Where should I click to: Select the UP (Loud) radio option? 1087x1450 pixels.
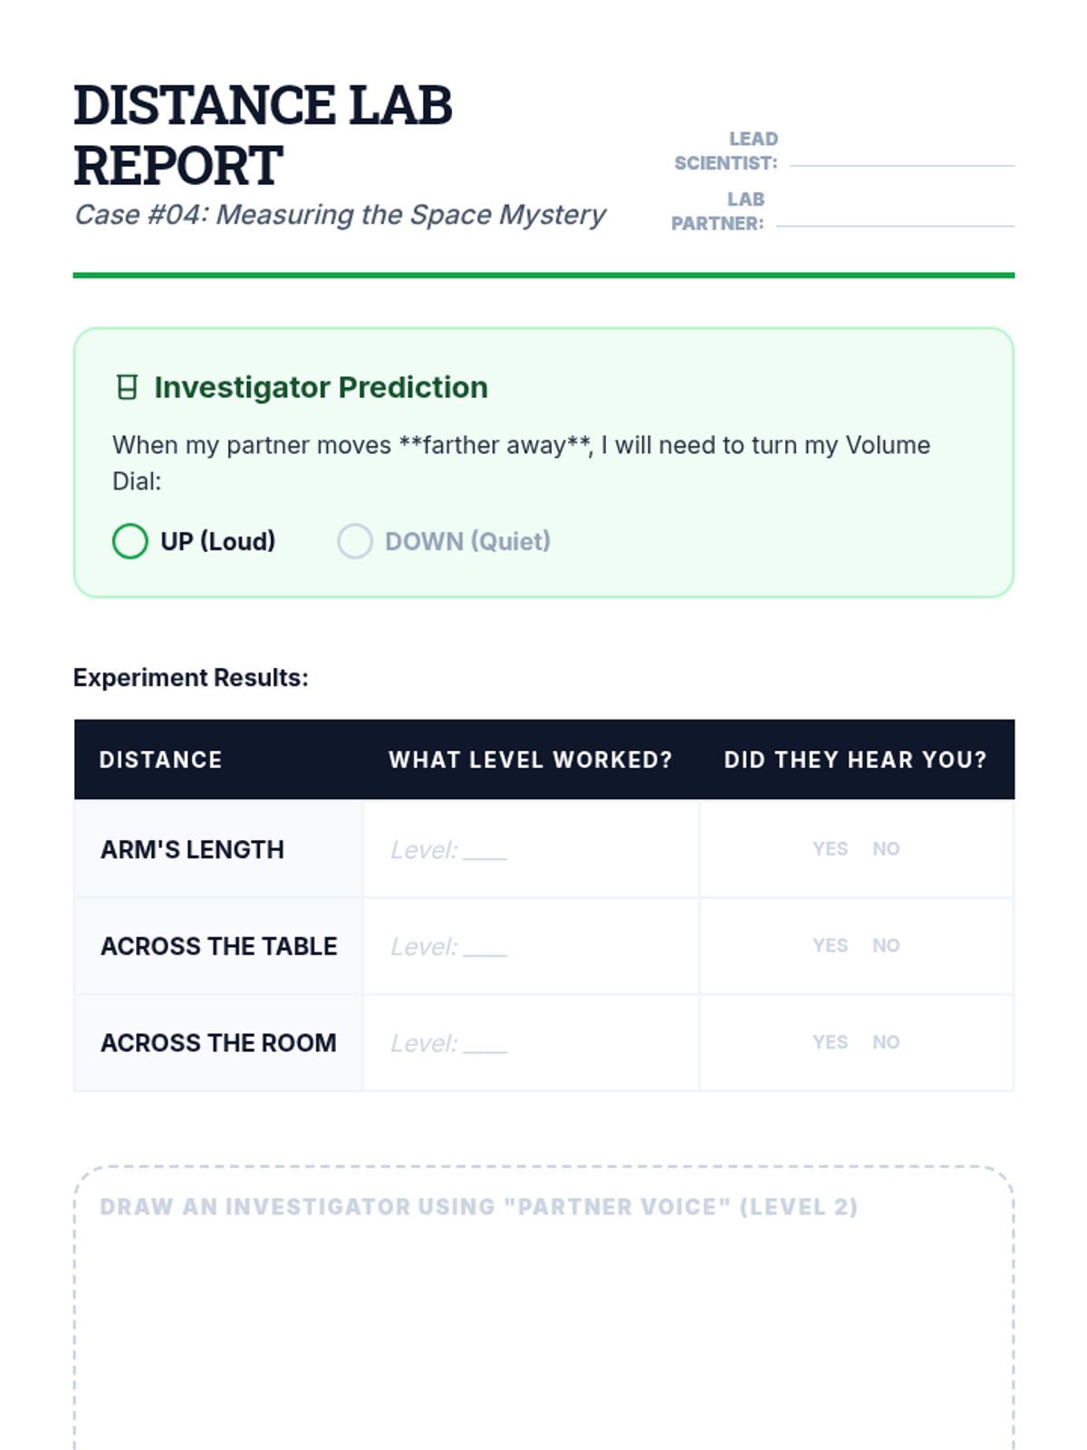130,541
